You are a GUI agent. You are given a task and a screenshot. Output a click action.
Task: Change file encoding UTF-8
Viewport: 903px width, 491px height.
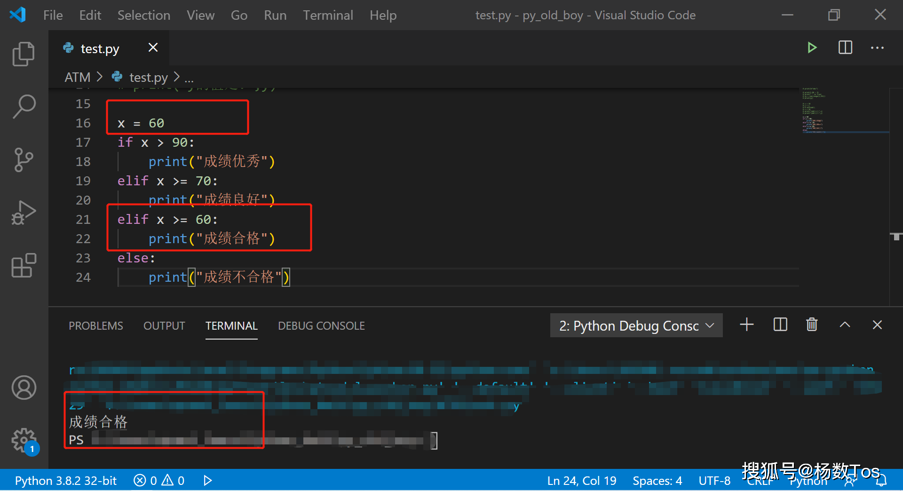coord(714,481)
